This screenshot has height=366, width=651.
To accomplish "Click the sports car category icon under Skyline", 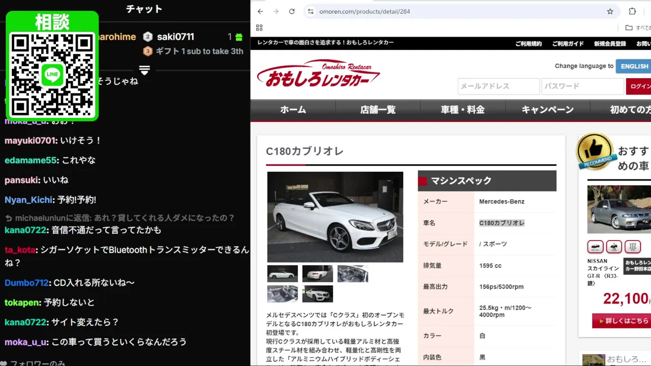I will pos(595,247).
